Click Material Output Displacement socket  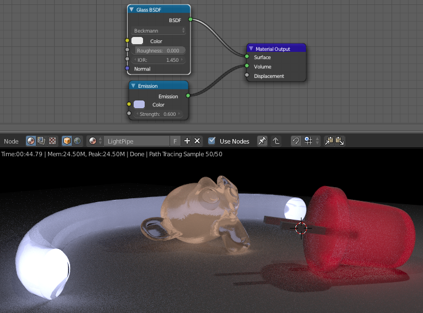point(247,75)
